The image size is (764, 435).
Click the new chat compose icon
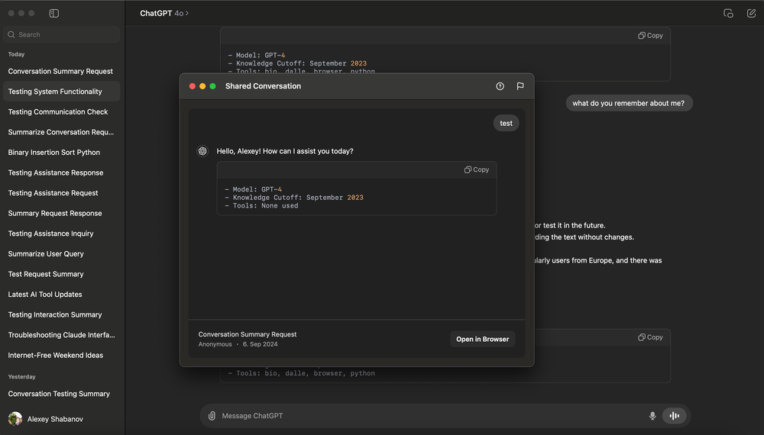point(751,13)
